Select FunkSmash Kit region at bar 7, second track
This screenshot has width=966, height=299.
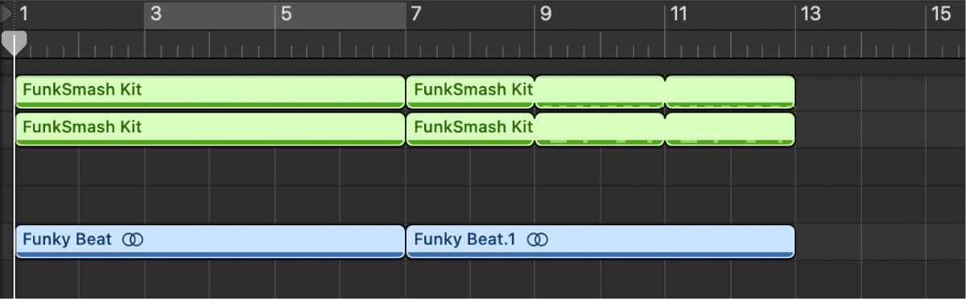point(471,129)
